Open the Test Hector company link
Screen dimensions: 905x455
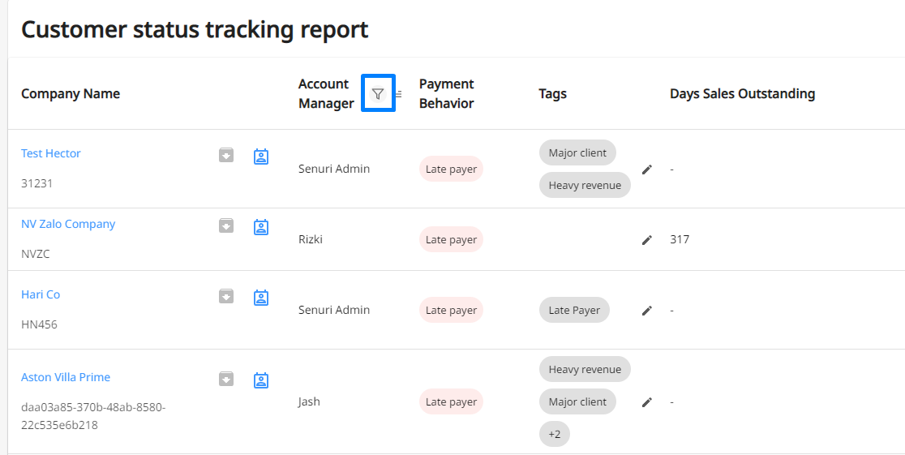[x=51, y=153]
